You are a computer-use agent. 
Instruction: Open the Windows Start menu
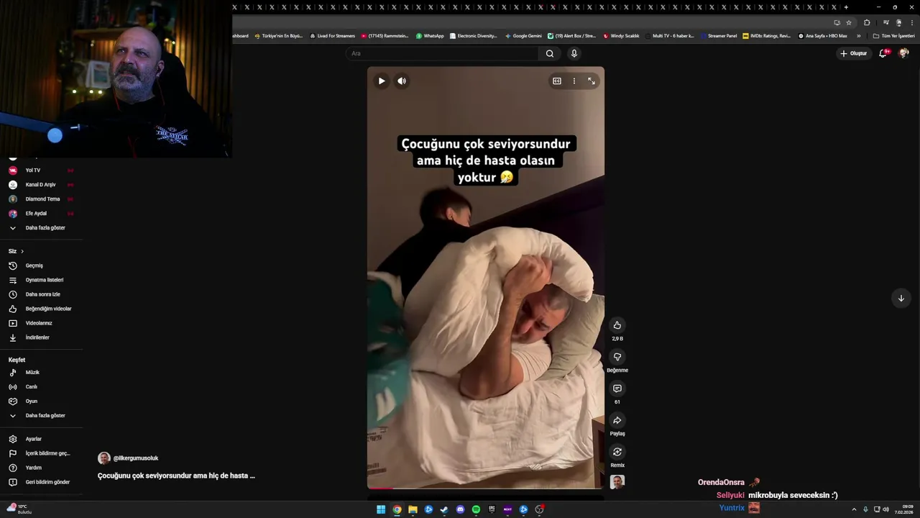coord(381,509)
